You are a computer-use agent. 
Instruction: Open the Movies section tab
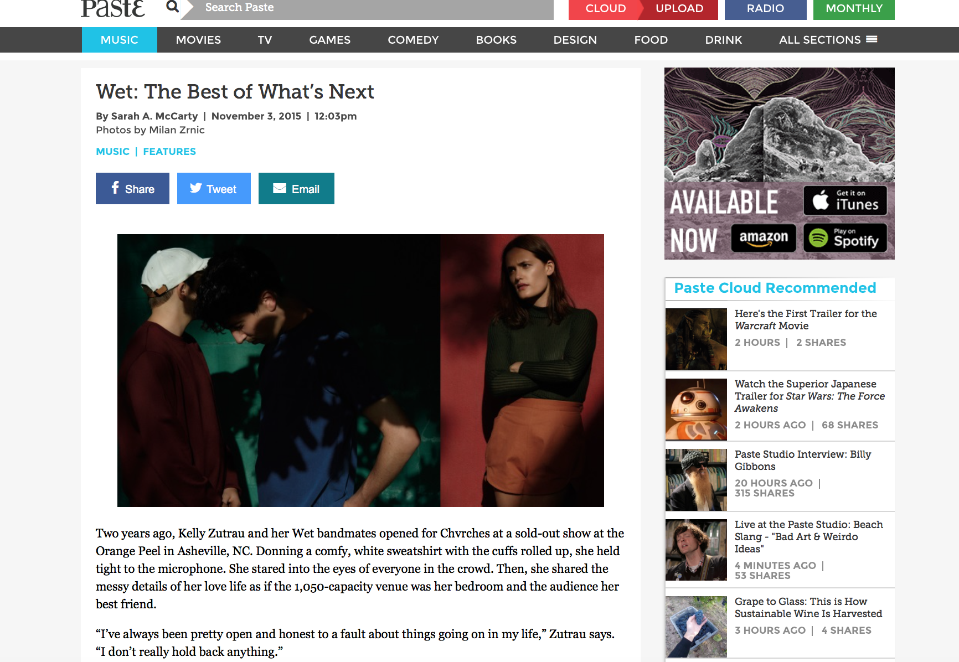198,40
